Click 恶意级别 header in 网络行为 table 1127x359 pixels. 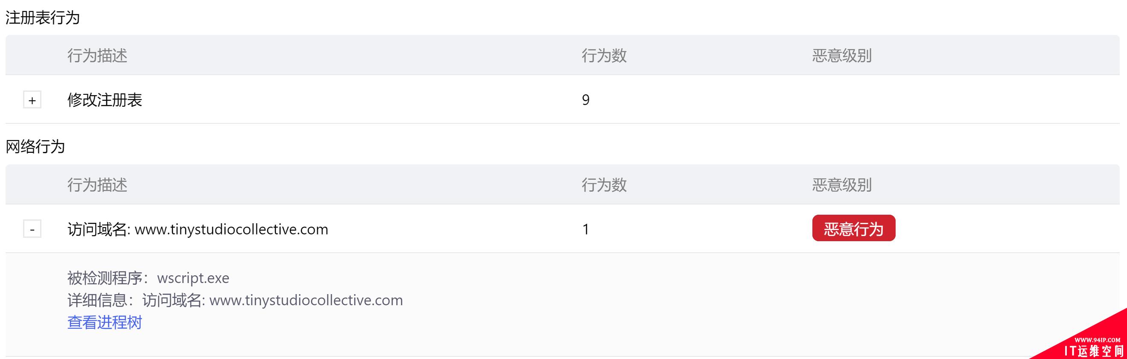click(842, 185)
